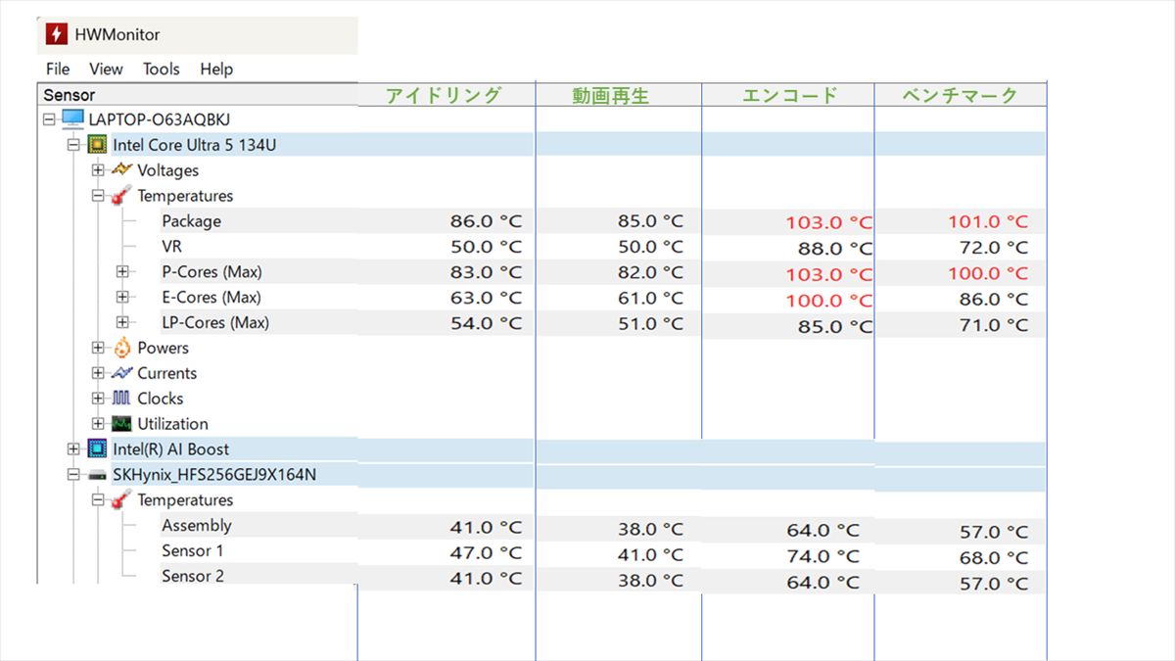1175x661 pixels.
Task: Collapse the LAPTOP-O63AQBKJ root node
Action: pyautogui.click(x=48, y=119)
